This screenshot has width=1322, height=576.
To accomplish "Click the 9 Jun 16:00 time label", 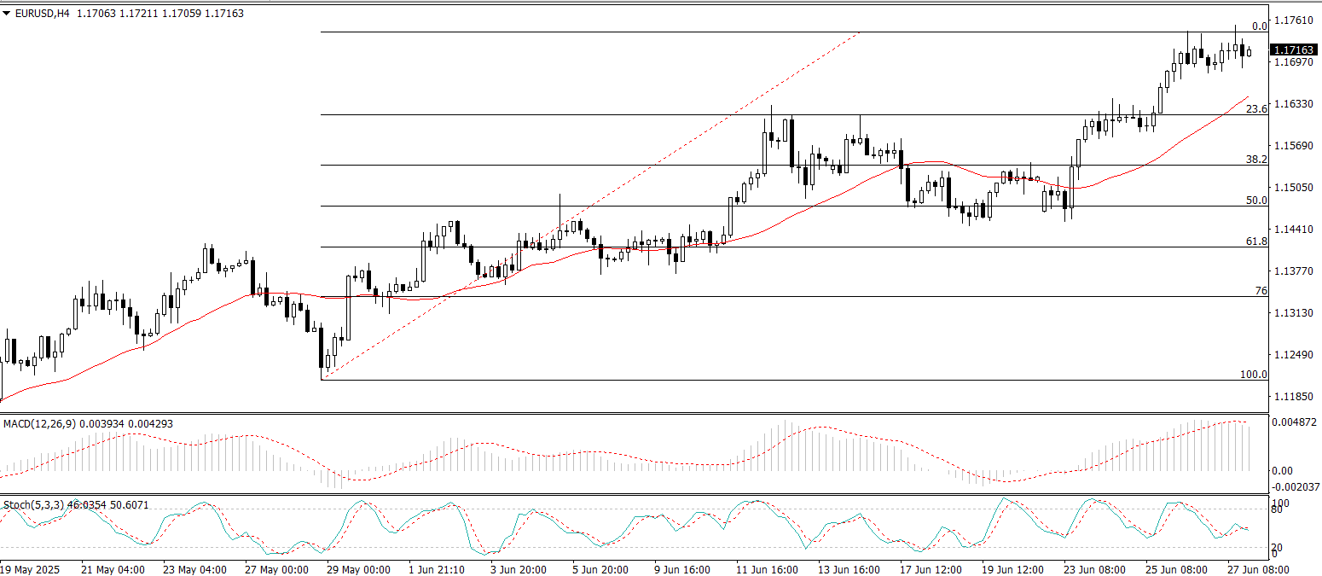I will [684, 569].
